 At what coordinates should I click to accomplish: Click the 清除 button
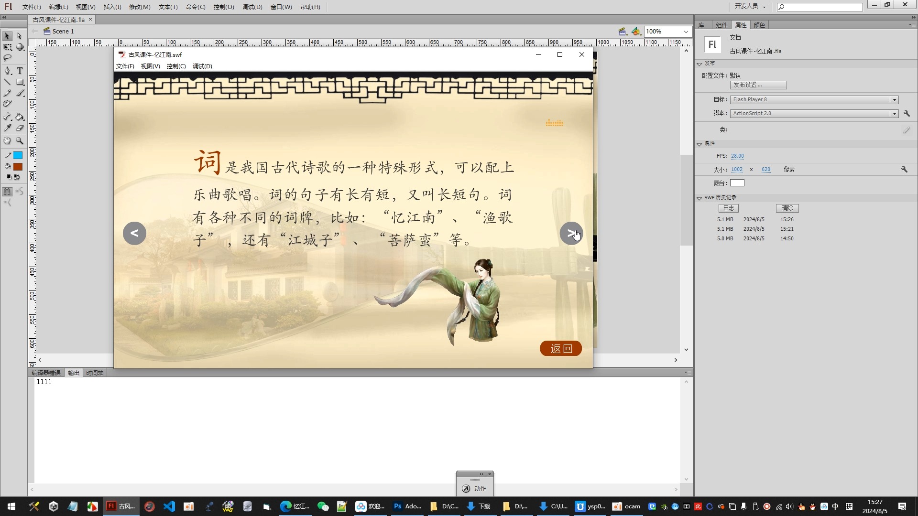click(x=787, y=208)
